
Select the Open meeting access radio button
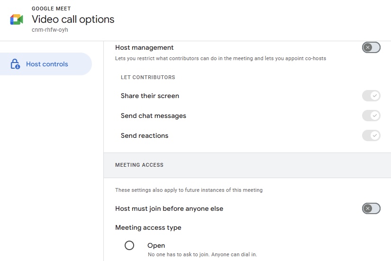[129, 245]
